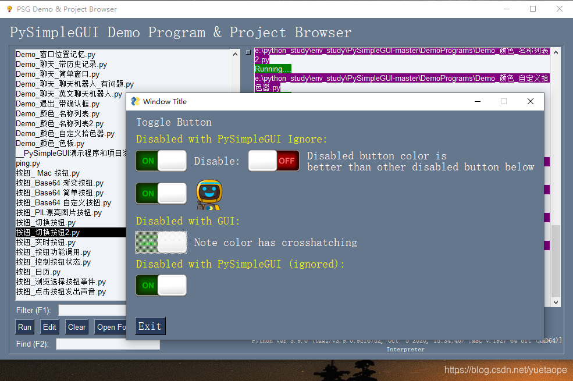
Task: Click the small square handle left of output panel
Action: (x=248, y=52)
